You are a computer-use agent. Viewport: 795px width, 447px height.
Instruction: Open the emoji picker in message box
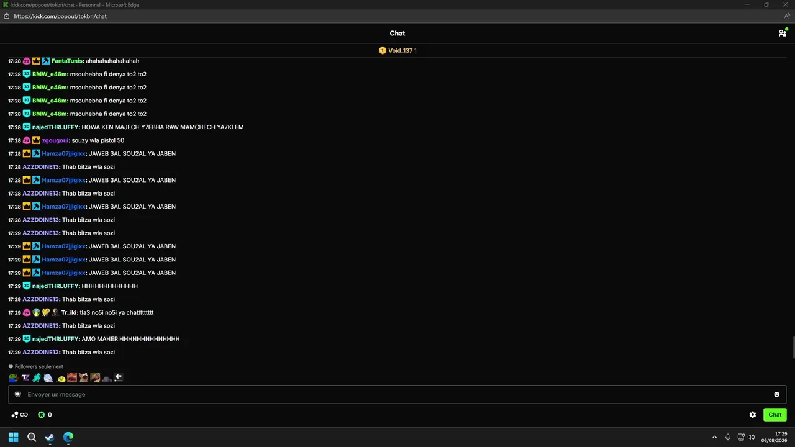tap(776, 394)
